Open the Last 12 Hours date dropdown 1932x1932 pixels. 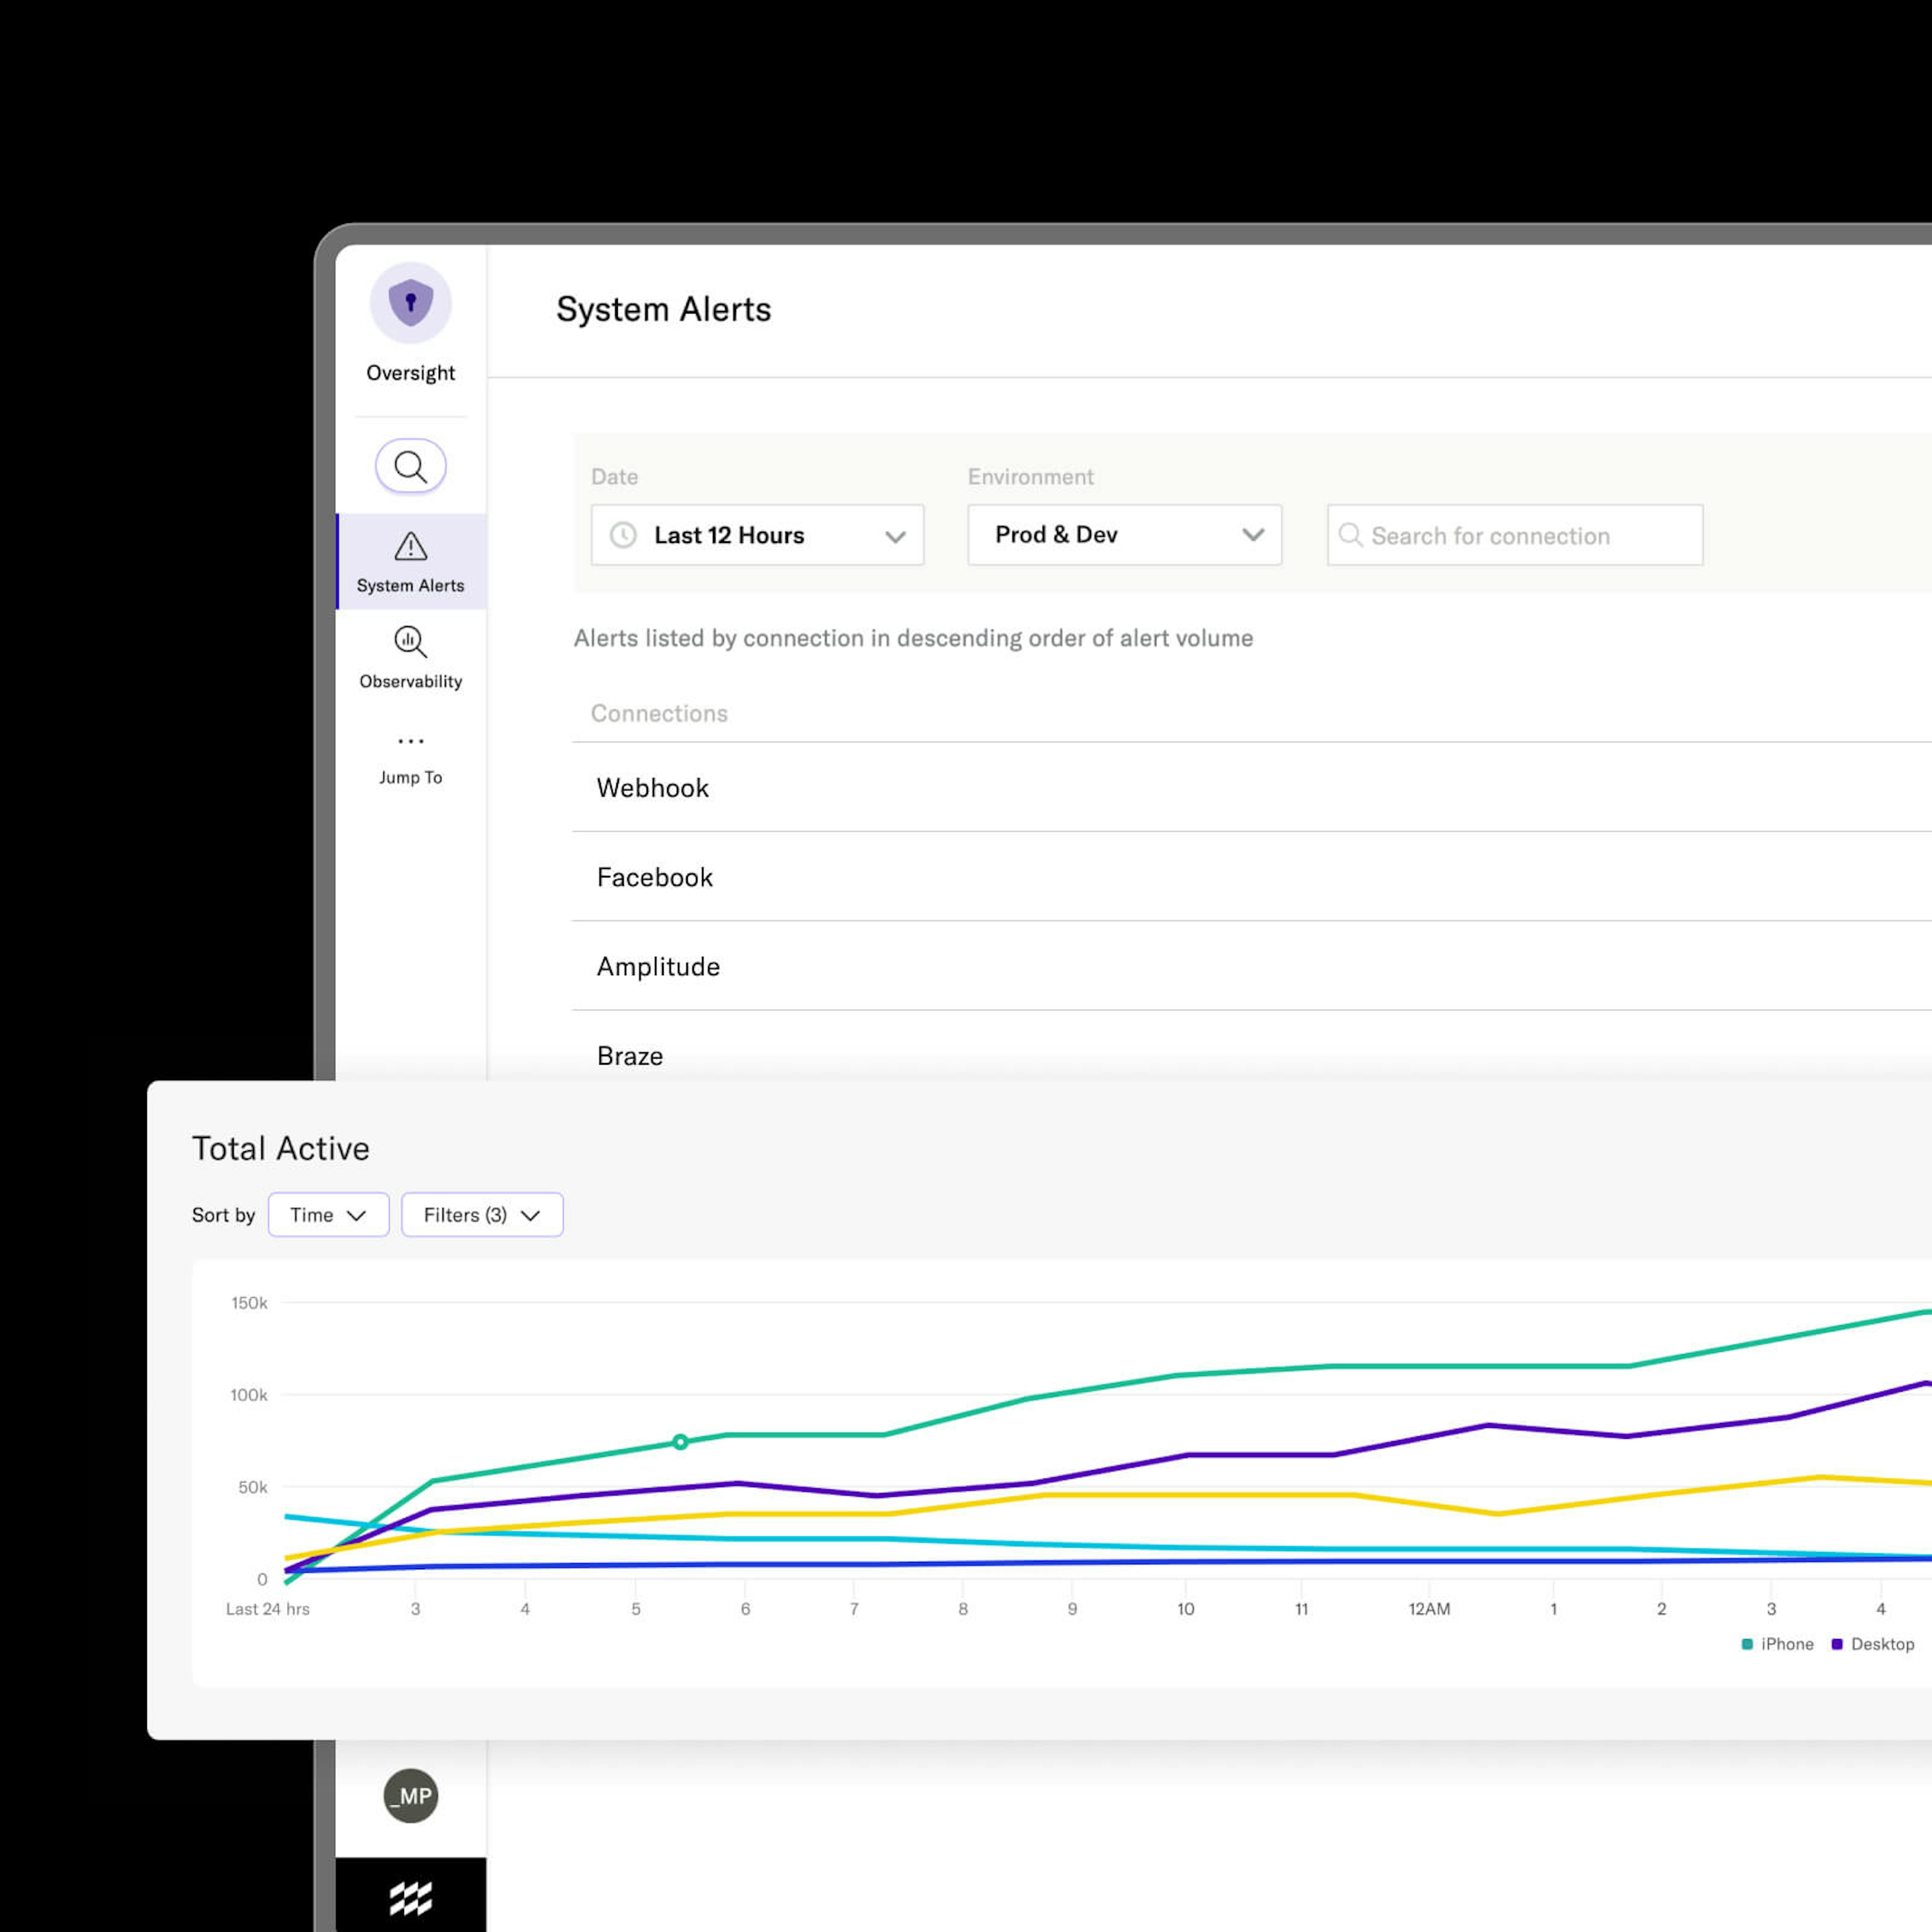coord(756,535)
